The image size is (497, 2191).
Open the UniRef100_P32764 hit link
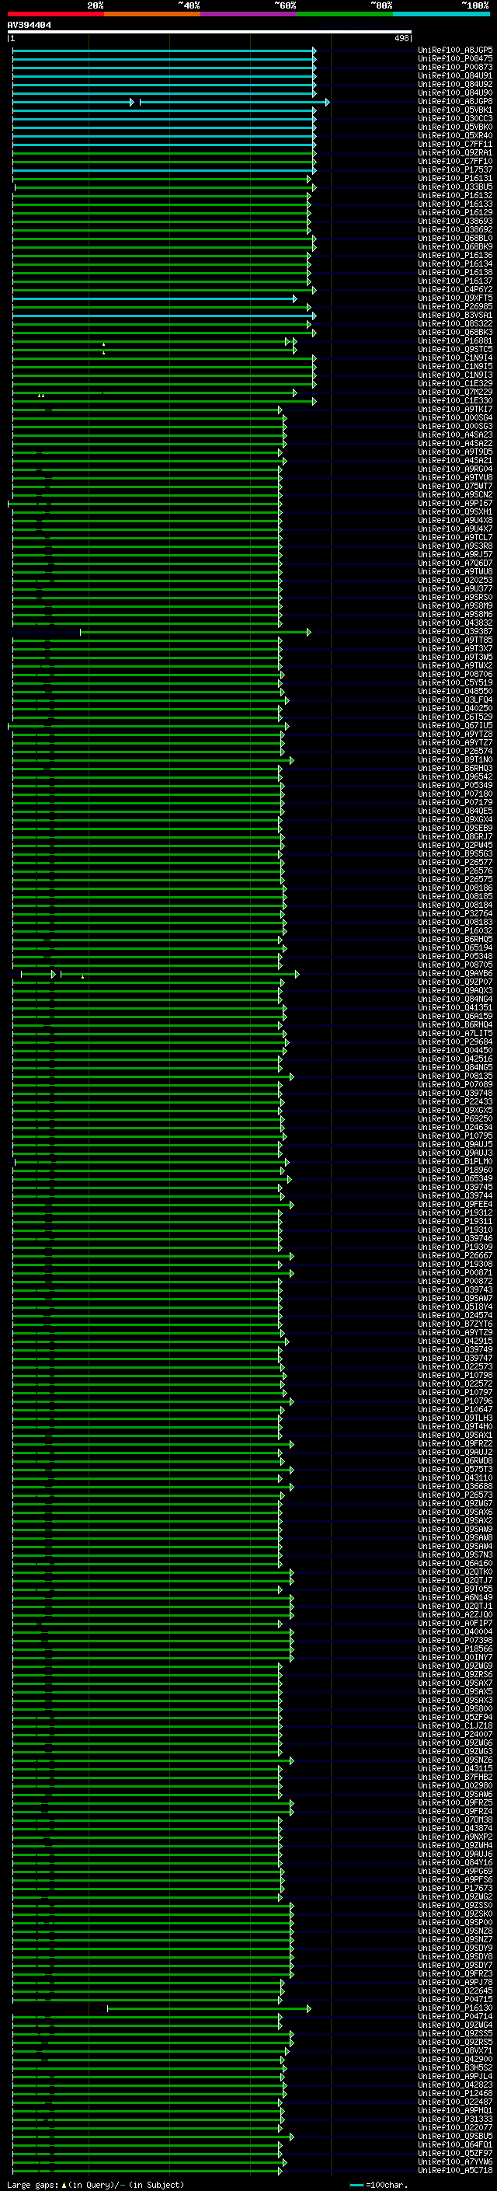click(455, 913)
